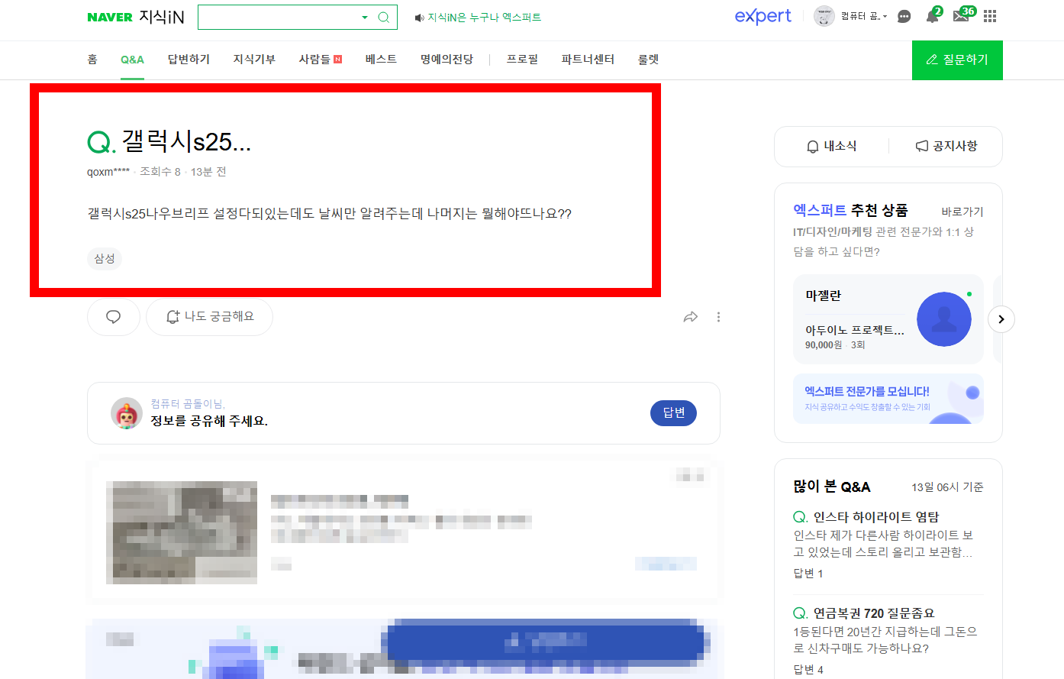Go to the 홈 tab
The height and width of the screenshot is (679, 1064).
[92, 59]
